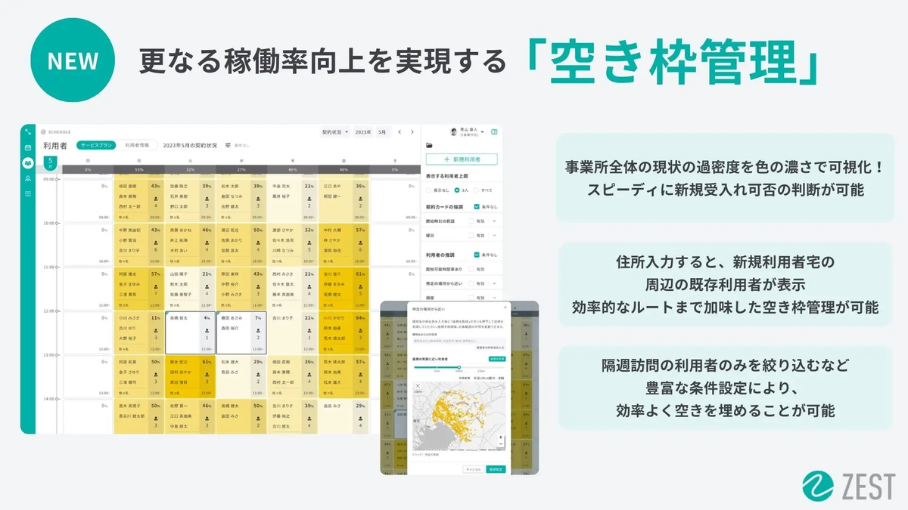Open the 契約状況 dropdown
The width and height of the screenshot is (908, 510).
click(x=336, y=131)
